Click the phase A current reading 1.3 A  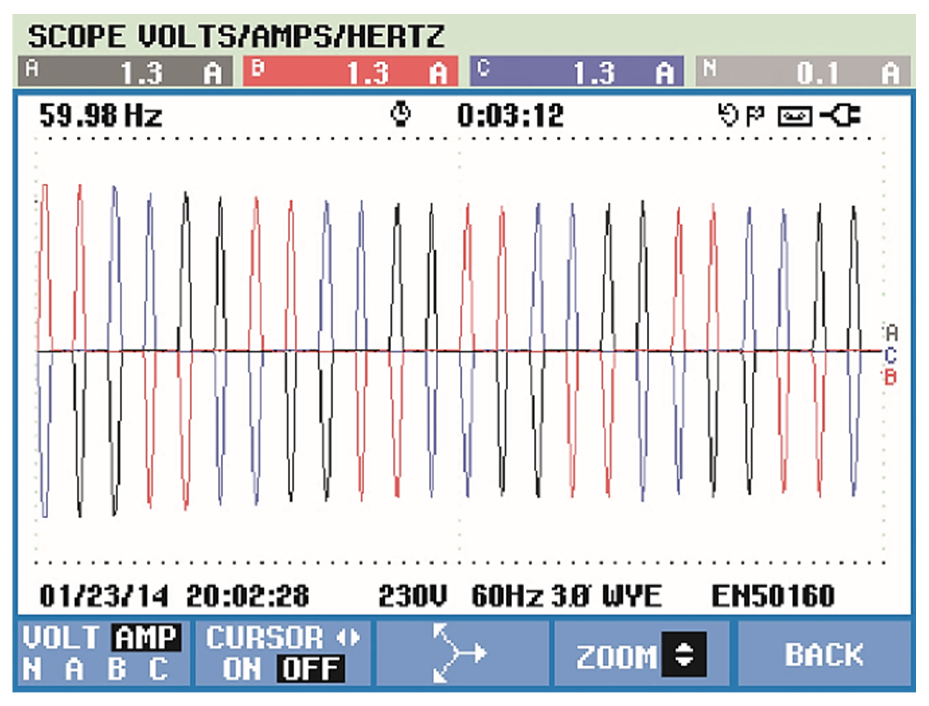coord(125,71)
